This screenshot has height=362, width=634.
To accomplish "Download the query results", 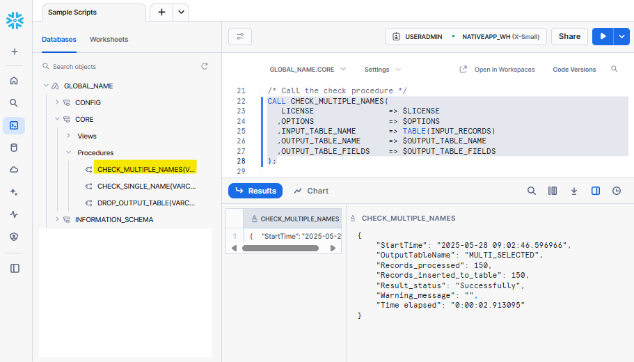I will pyautogui.click(x=573, y=191).
